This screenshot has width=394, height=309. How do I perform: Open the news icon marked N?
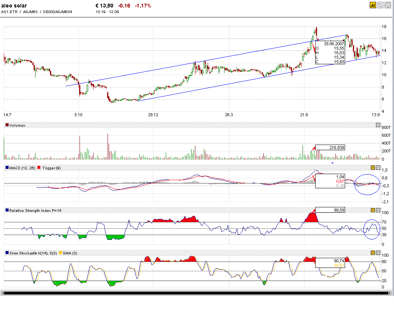click(x=380, y=5)
